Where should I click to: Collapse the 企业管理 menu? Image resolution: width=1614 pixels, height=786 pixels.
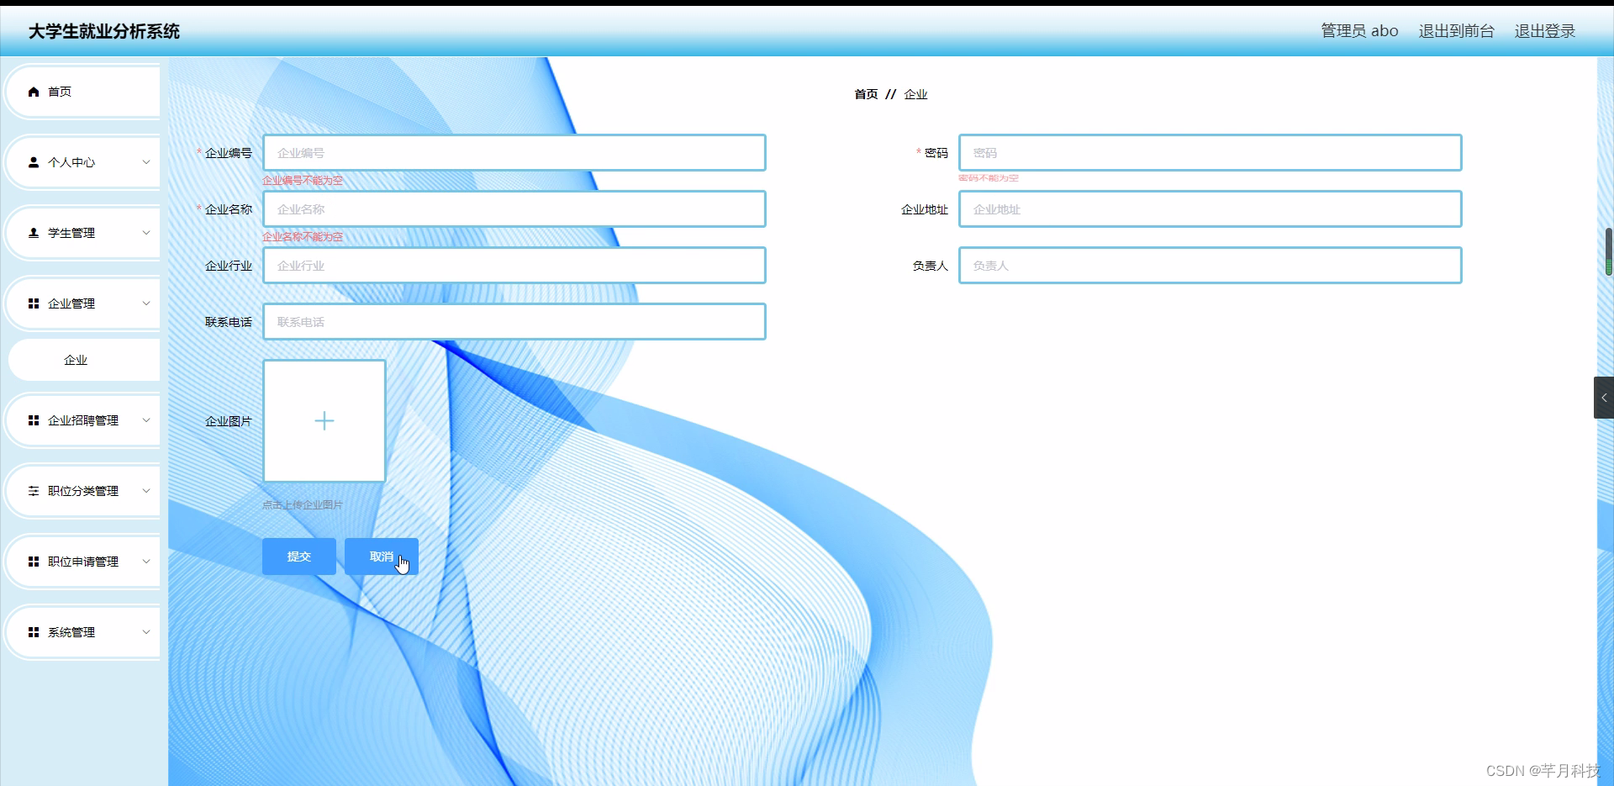click(146, 303)
